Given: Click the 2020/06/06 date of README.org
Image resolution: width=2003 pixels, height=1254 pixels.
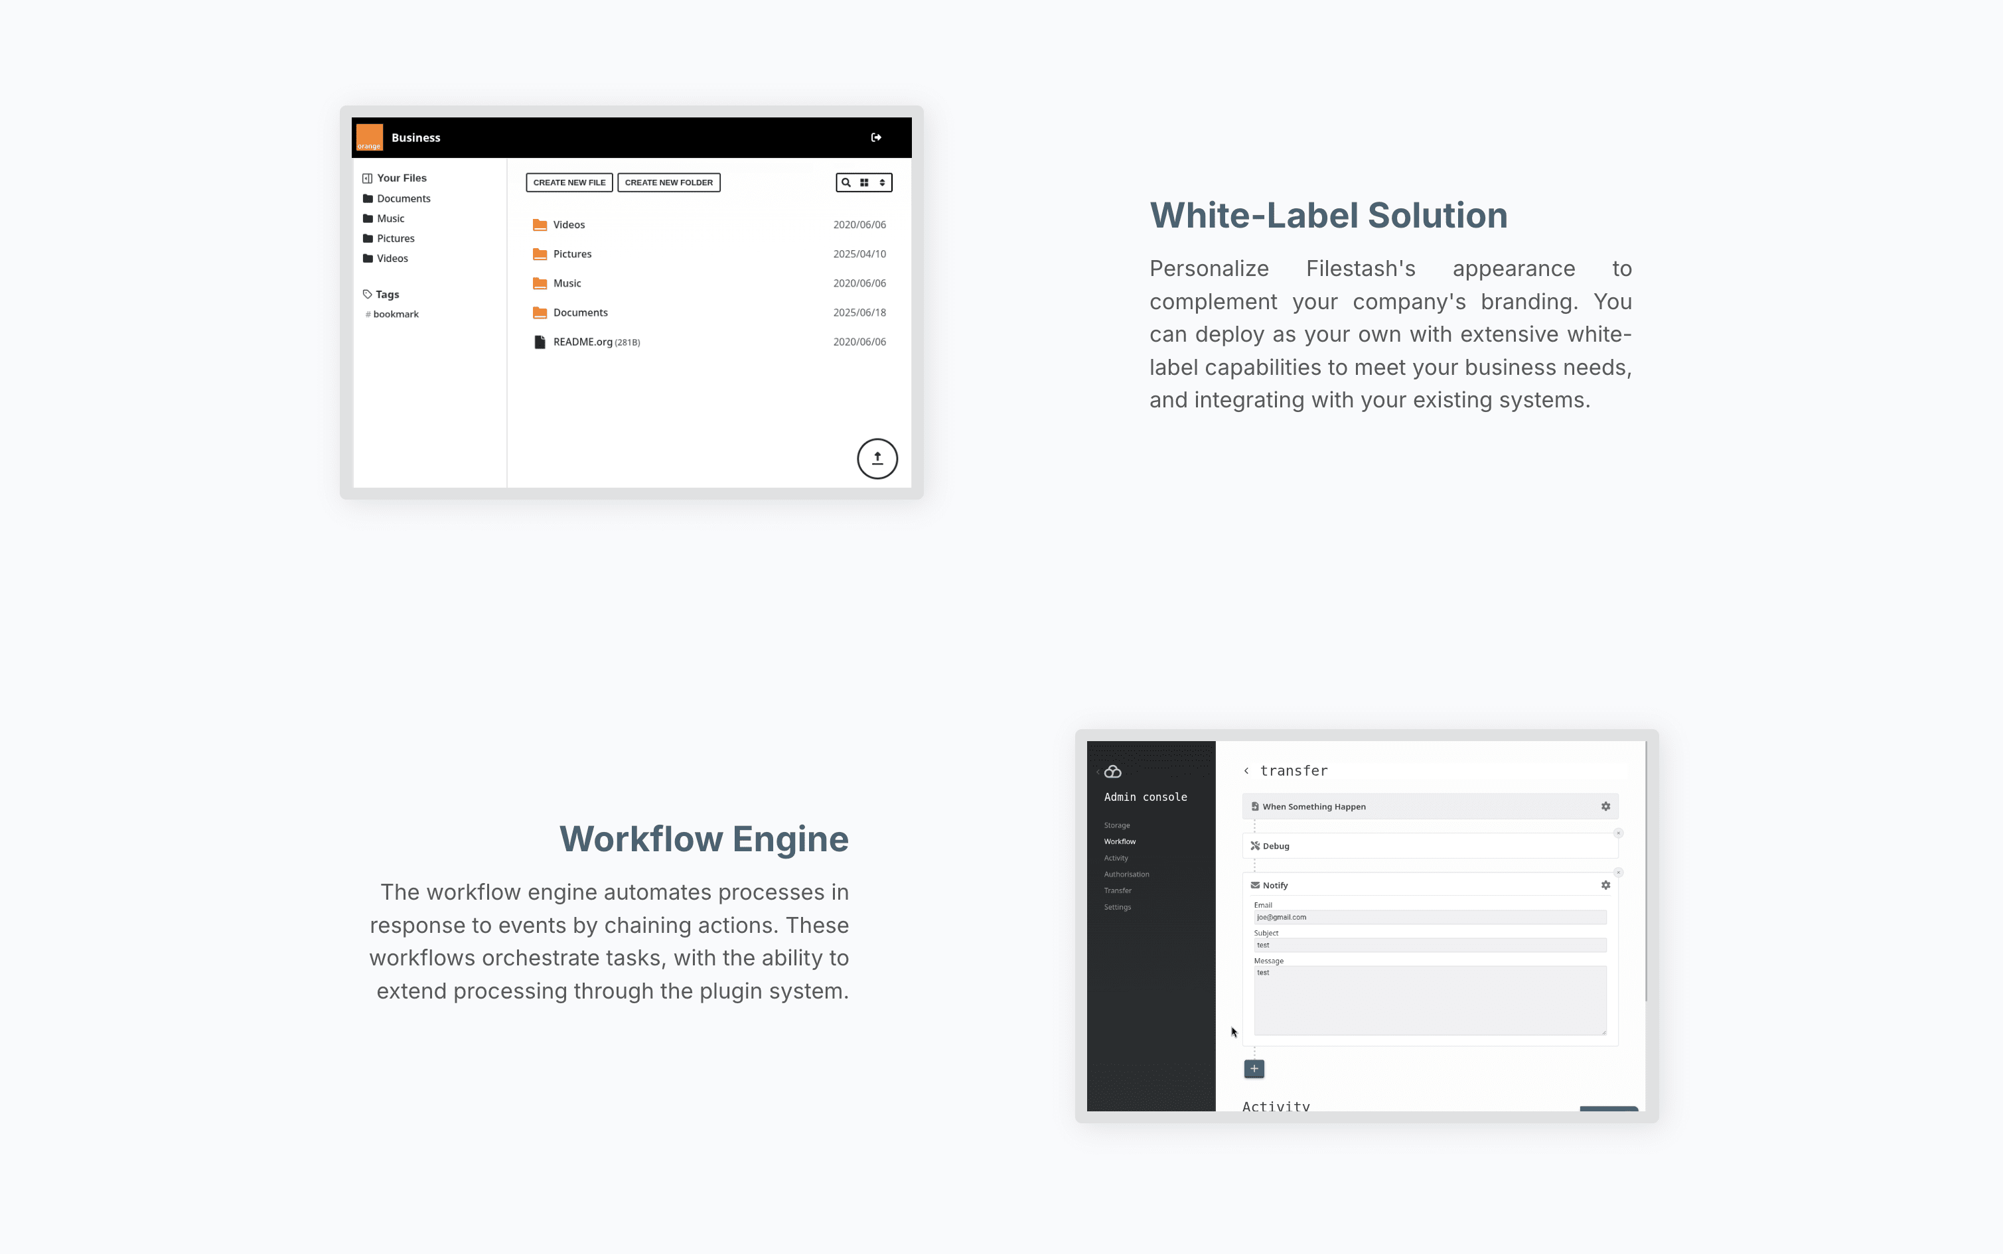Looking at the screenshot, I should tap(859, 342).
